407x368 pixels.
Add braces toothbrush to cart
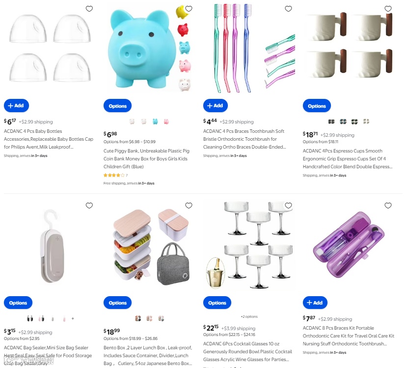pyautogui.click(x=216, y=106)
